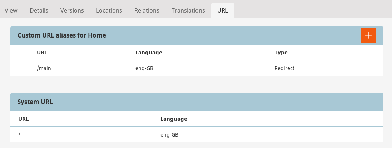
Task: Click the system URL "/" entry
Action: point(20,135)
